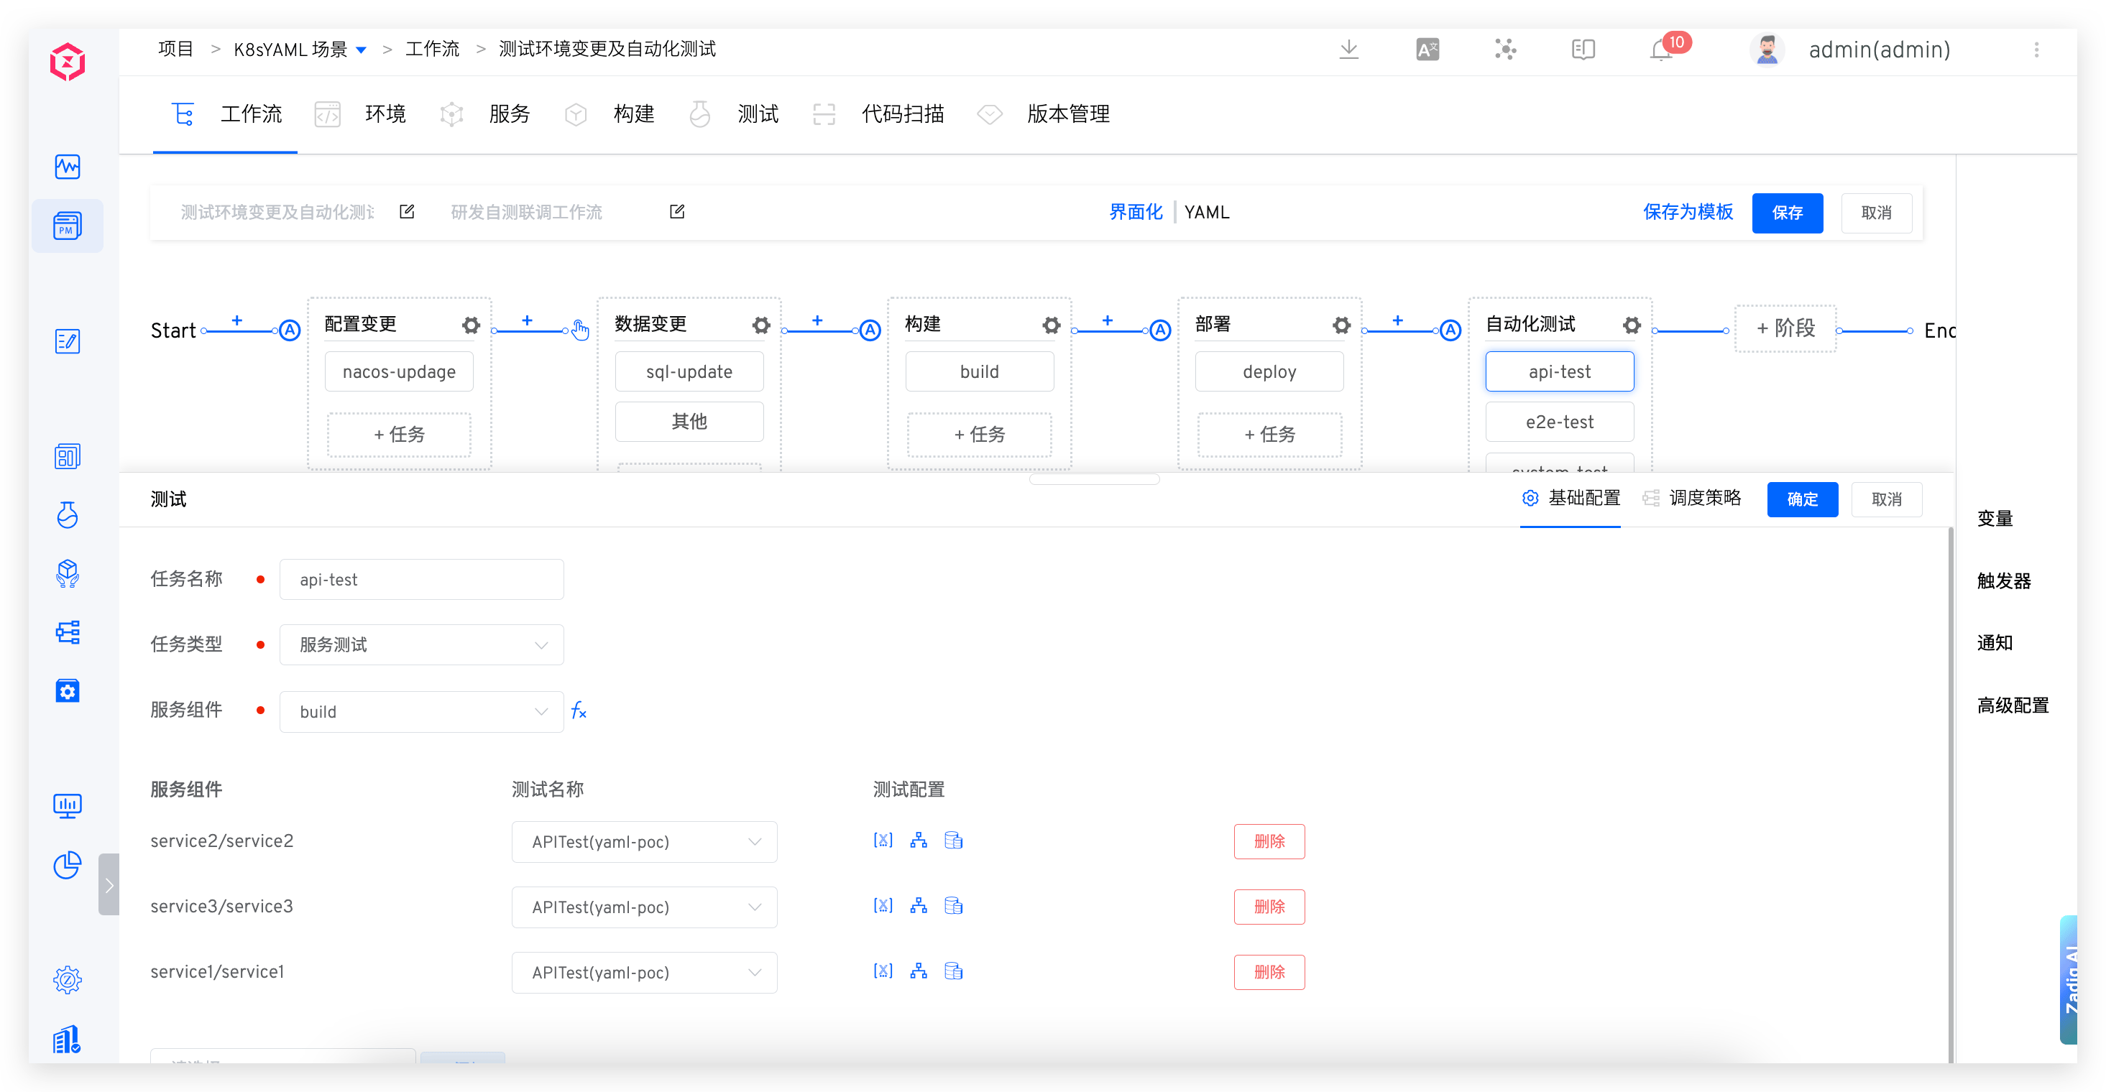This screenshot has width=2106, height=1092.
Task: Click the blue 保存 button
Action: tap(1787, 213)
